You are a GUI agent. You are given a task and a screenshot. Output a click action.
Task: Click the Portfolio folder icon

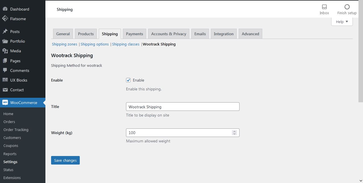click(5, 41)
